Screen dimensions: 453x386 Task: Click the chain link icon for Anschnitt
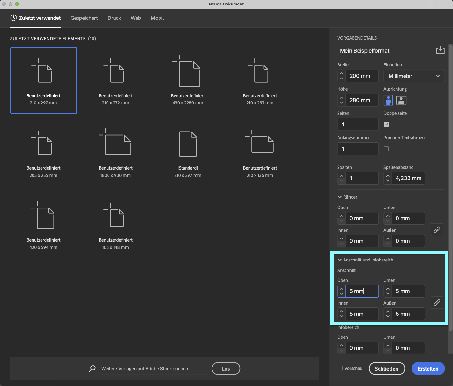pos(437,302)
